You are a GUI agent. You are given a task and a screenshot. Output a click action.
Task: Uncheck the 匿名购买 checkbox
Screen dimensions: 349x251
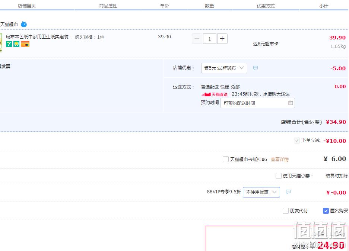tap(326, 211)
